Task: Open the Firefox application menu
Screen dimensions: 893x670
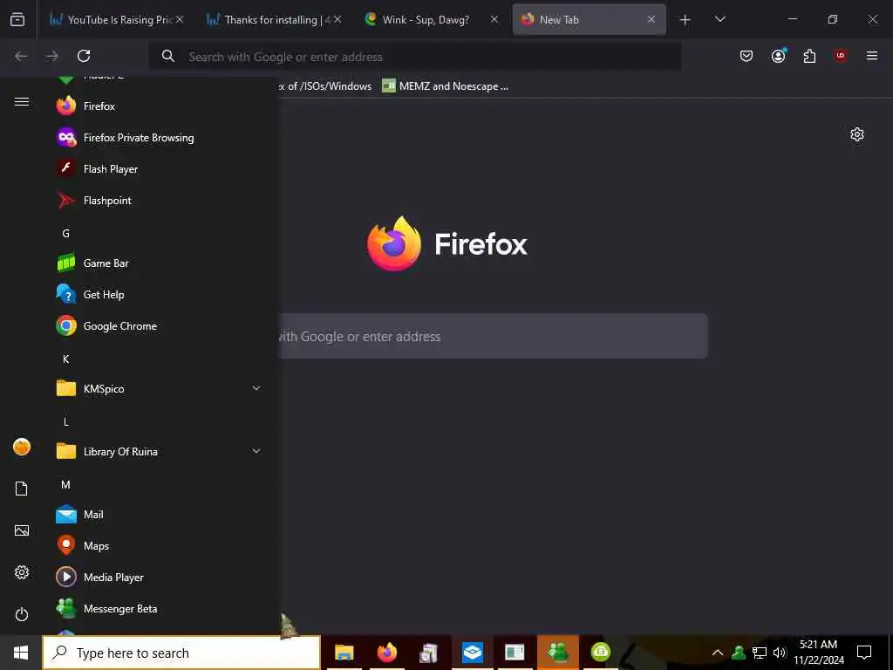Action: 872,56
